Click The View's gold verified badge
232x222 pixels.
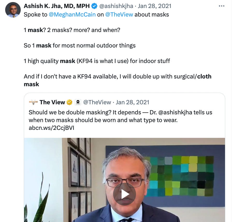point(69,102)
